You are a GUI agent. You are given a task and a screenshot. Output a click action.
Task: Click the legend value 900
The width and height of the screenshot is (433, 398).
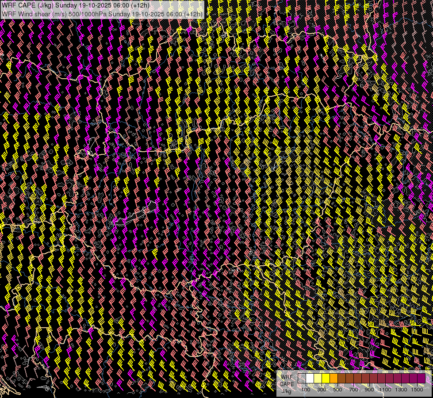tap(369, 390)
